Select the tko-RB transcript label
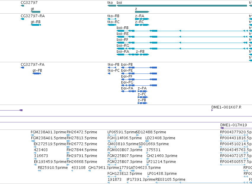This screenshot has width=252, height=184. pos(113,16)
